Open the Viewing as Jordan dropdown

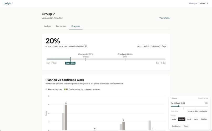coord(203,3)
